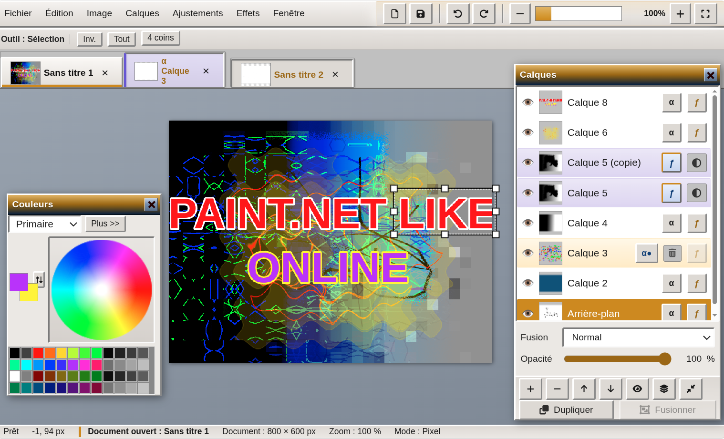724x439 pixels.
Task: Zoom in with the plus button
Action: click(x=681, y=14)
